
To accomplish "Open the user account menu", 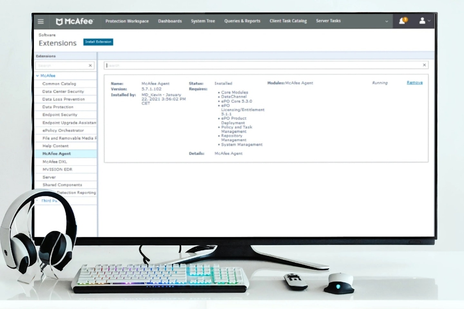I will point(424,21).
